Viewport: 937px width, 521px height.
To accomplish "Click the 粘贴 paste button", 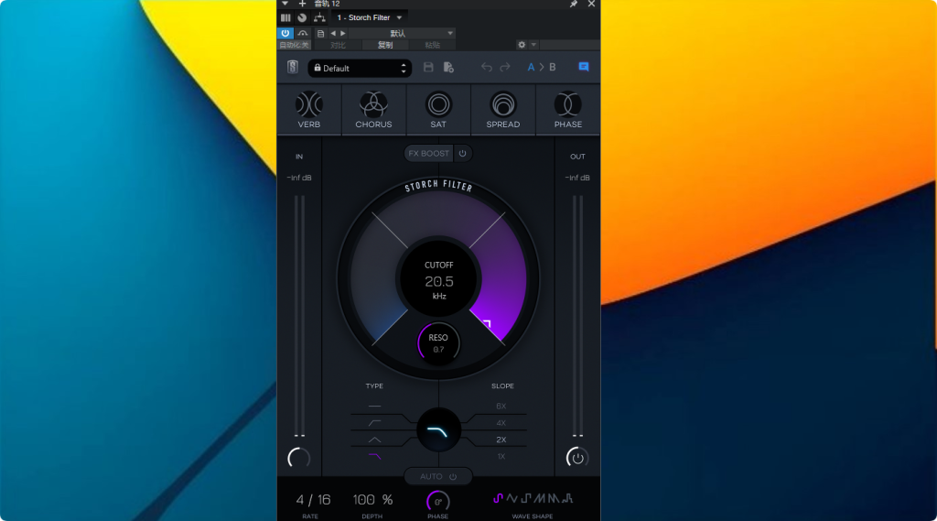I will click(x=432, y=46).
